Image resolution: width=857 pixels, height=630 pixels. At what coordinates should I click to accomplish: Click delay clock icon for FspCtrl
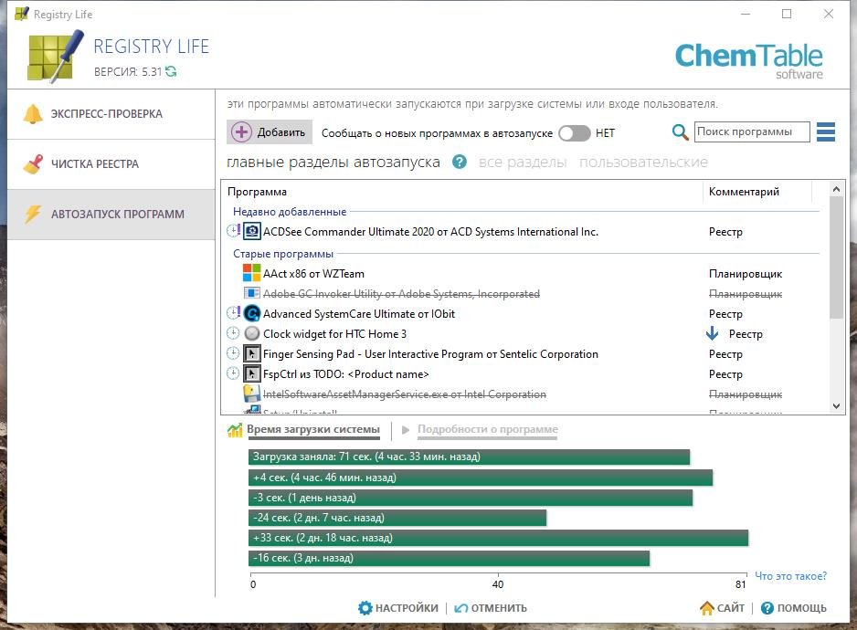click(233, 373)
